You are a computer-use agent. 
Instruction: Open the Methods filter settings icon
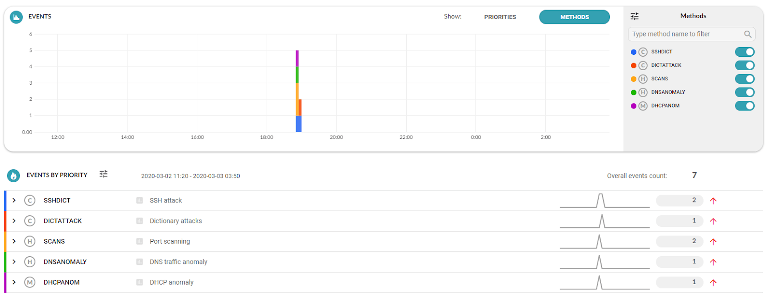point(635,16)
